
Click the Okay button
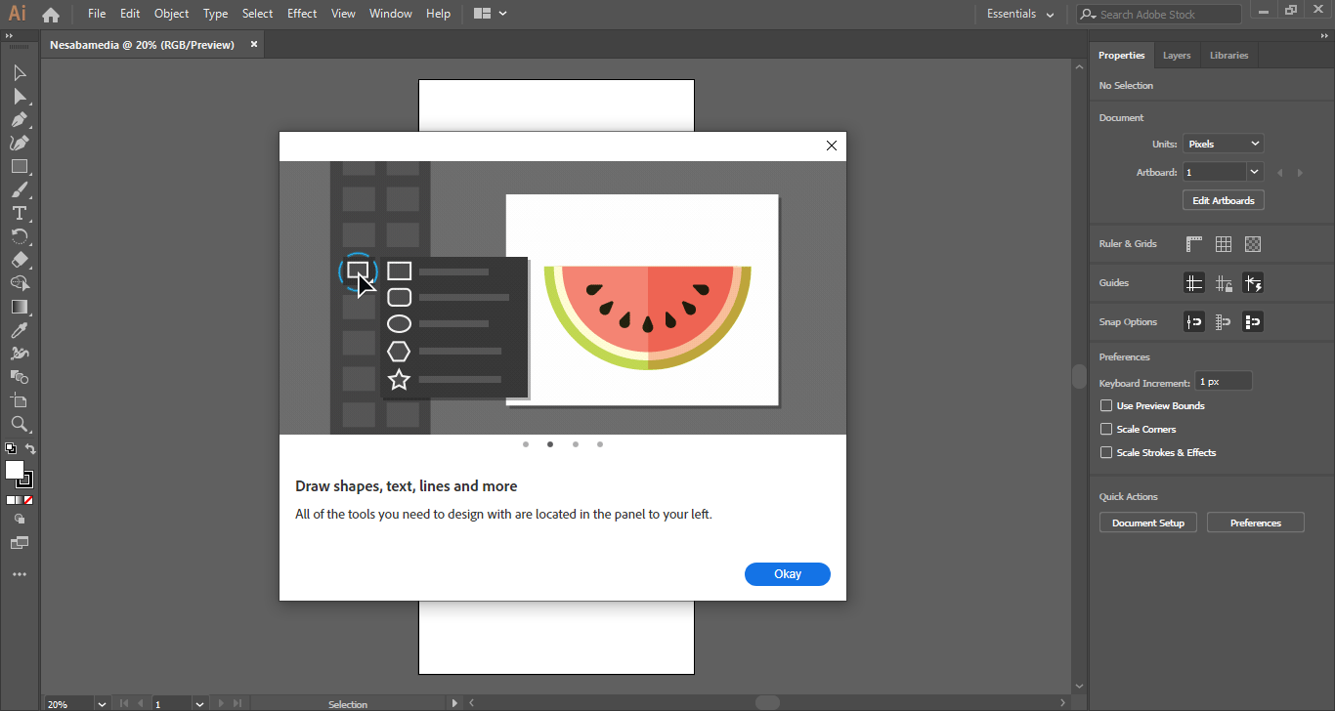point(787,574)
